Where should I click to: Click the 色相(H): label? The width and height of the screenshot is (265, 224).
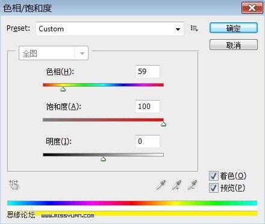pyautogui.click(x=60, y=72)
